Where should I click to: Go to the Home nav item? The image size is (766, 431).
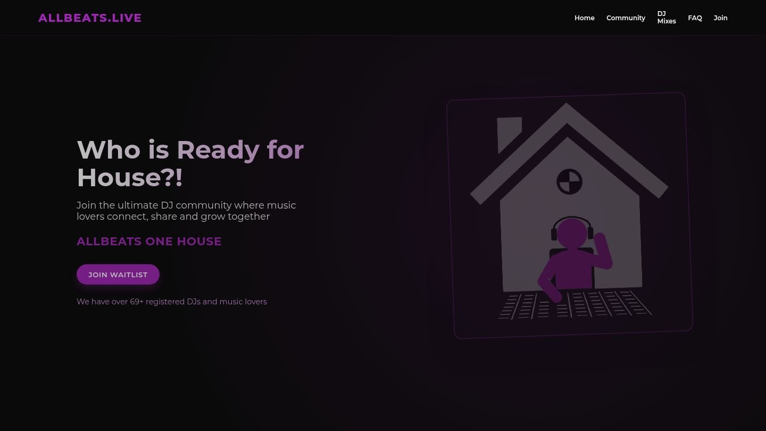pos(585,18)
